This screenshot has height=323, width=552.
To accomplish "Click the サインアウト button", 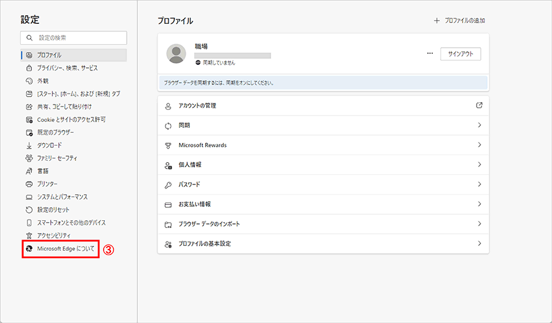I will (461, 54).
